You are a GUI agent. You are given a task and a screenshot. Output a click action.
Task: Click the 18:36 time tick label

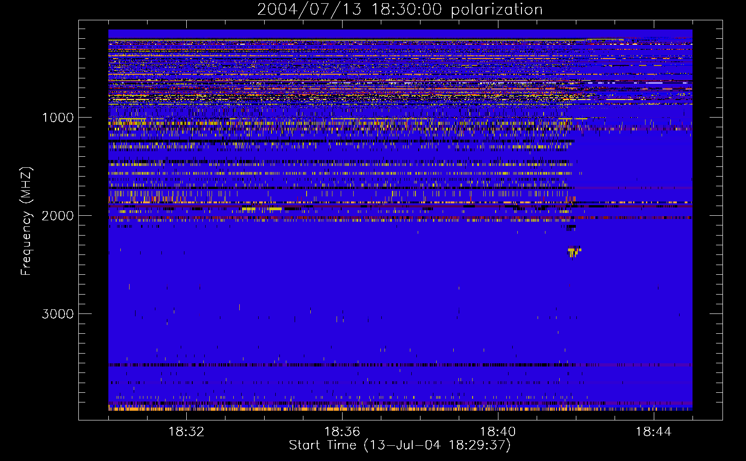342,431
